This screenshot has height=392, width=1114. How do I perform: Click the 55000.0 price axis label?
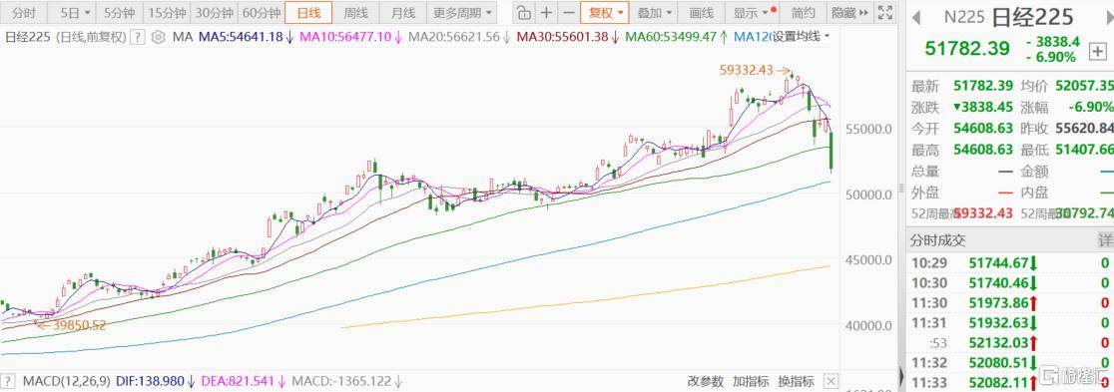tap(868, 129)
